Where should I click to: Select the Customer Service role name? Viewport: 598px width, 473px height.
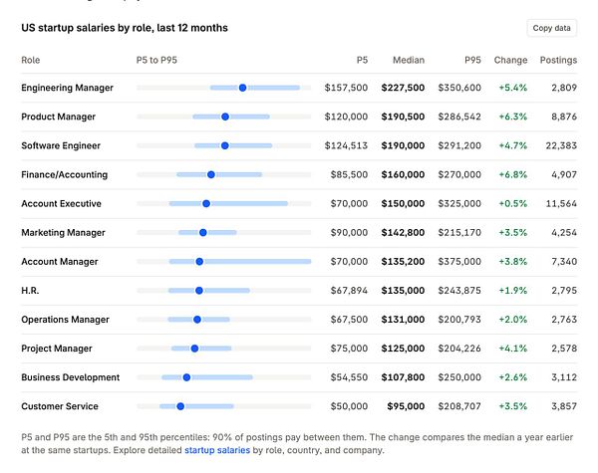click(x=60, y=406)
